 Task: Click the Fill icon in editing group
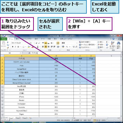[107, 45]
